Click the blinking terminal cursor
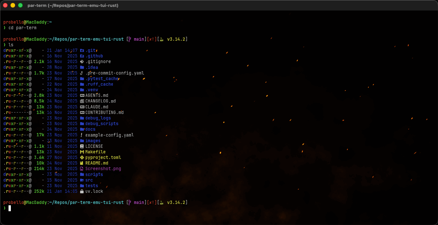 point(9,208)
